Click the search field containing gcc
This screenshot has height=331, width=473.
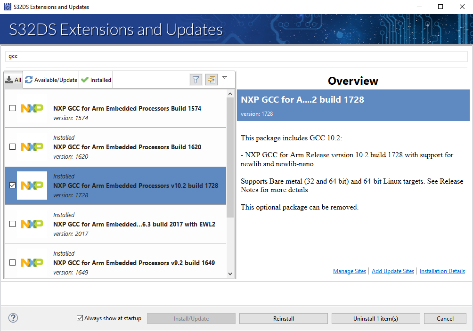coord(236,57)
